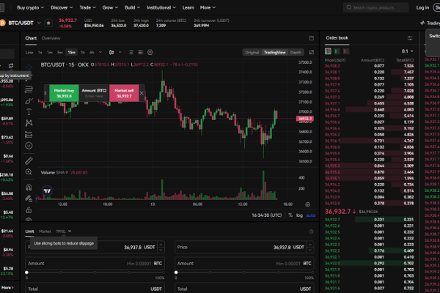Viewport: 440px width, 293px height.
Task: Select the 4h interval
Action: pos(92,53)
